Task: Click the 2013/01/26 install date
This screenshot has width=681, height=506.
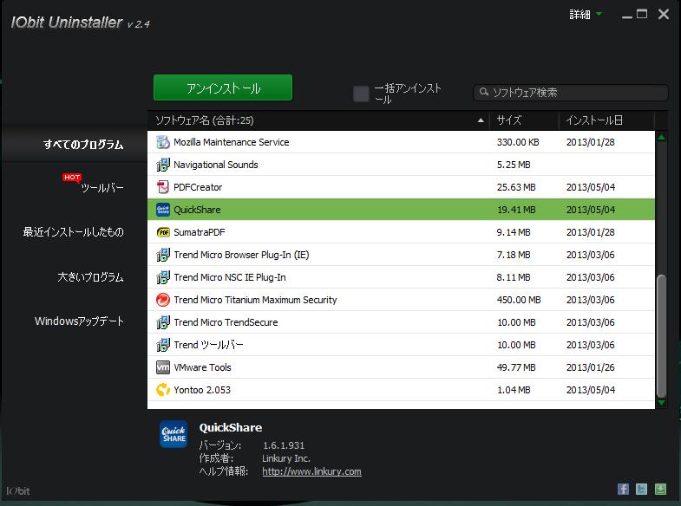Action: coord(590,367)
